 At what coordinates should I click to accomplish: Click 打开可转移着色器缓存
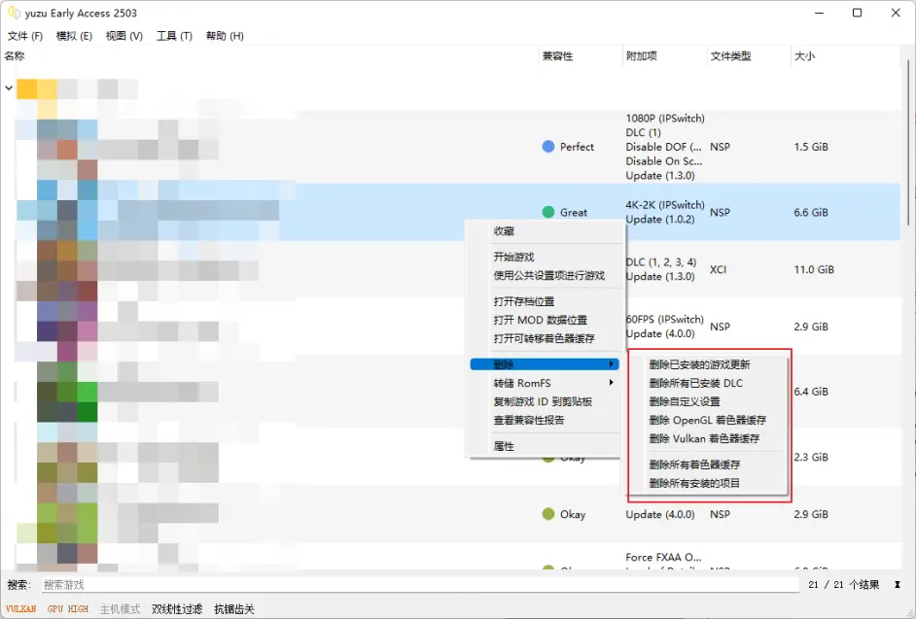point(544,339)
